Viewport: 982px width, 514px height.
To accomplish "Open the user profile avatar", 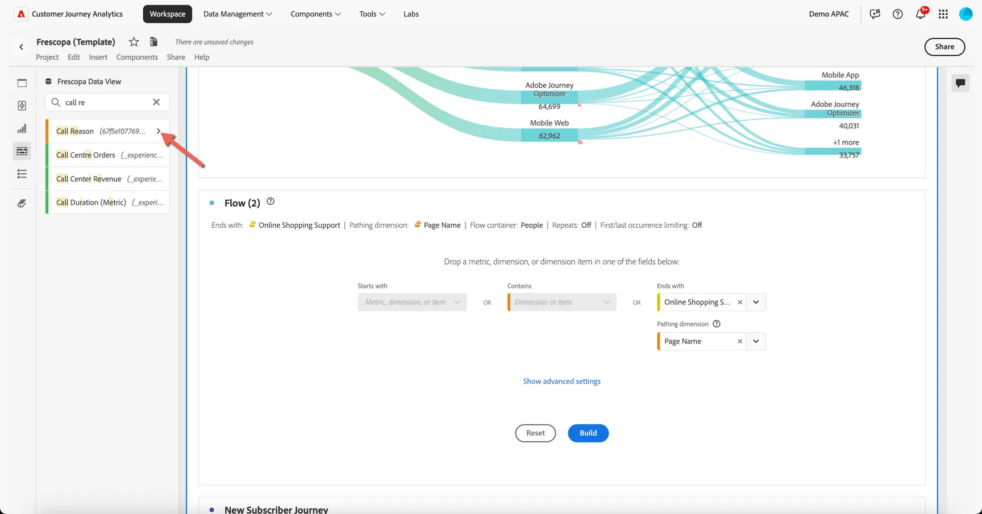I will coord(966,14).
